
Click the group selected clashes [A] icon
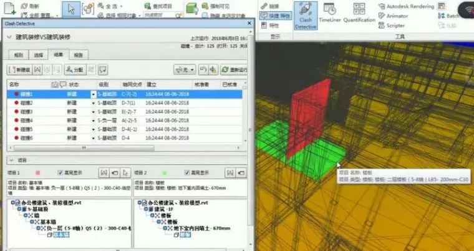(x=37, y=70)
